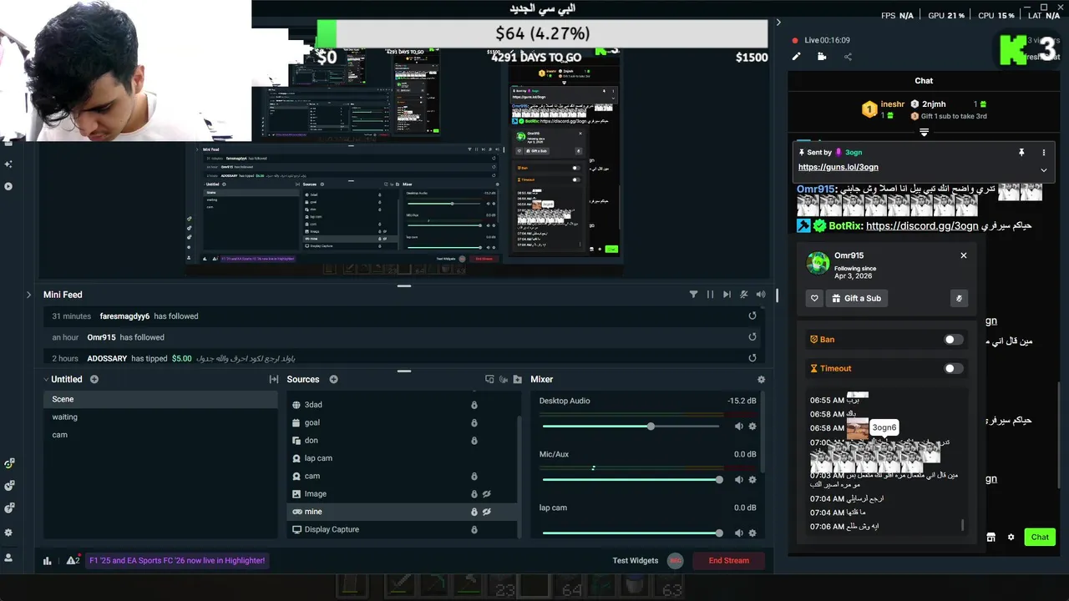Collapse the chat panel with top arrow
Screen dimensions: 1069x601
click(778, 23)
